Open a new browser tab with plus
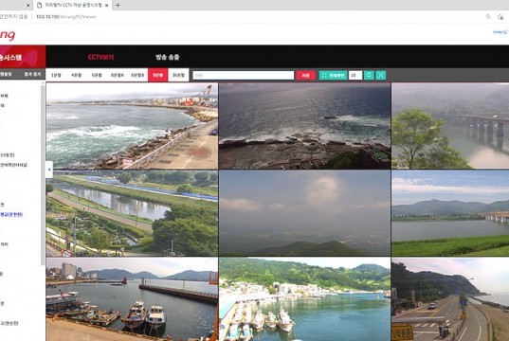The width and height of the screenshot is (509, 341). 118,5
